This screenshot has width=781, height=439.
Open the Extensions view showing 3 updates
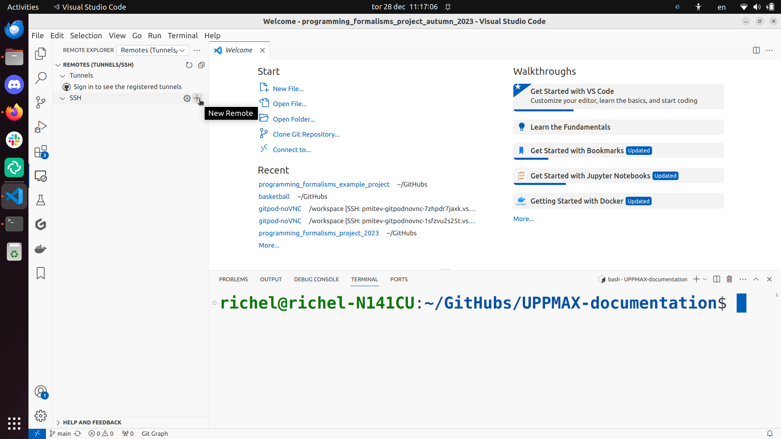tap(41, 151)
